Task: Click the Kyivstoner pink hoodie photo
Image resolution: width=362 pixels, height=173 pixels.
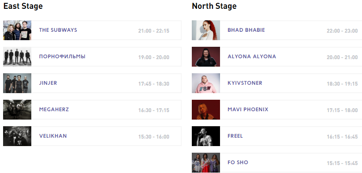Action: click(206, 83)
